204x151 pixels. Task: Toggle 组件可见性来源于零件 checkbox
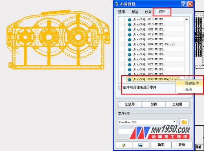pyautogui.click(x=120, y=88)
